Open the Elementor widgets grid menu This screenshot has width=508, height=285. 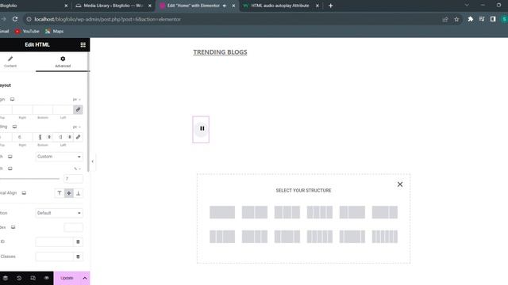point(83,45)
